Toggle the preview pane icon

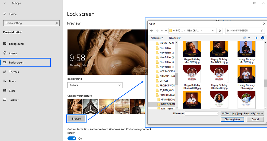click(x=256, y=38)
